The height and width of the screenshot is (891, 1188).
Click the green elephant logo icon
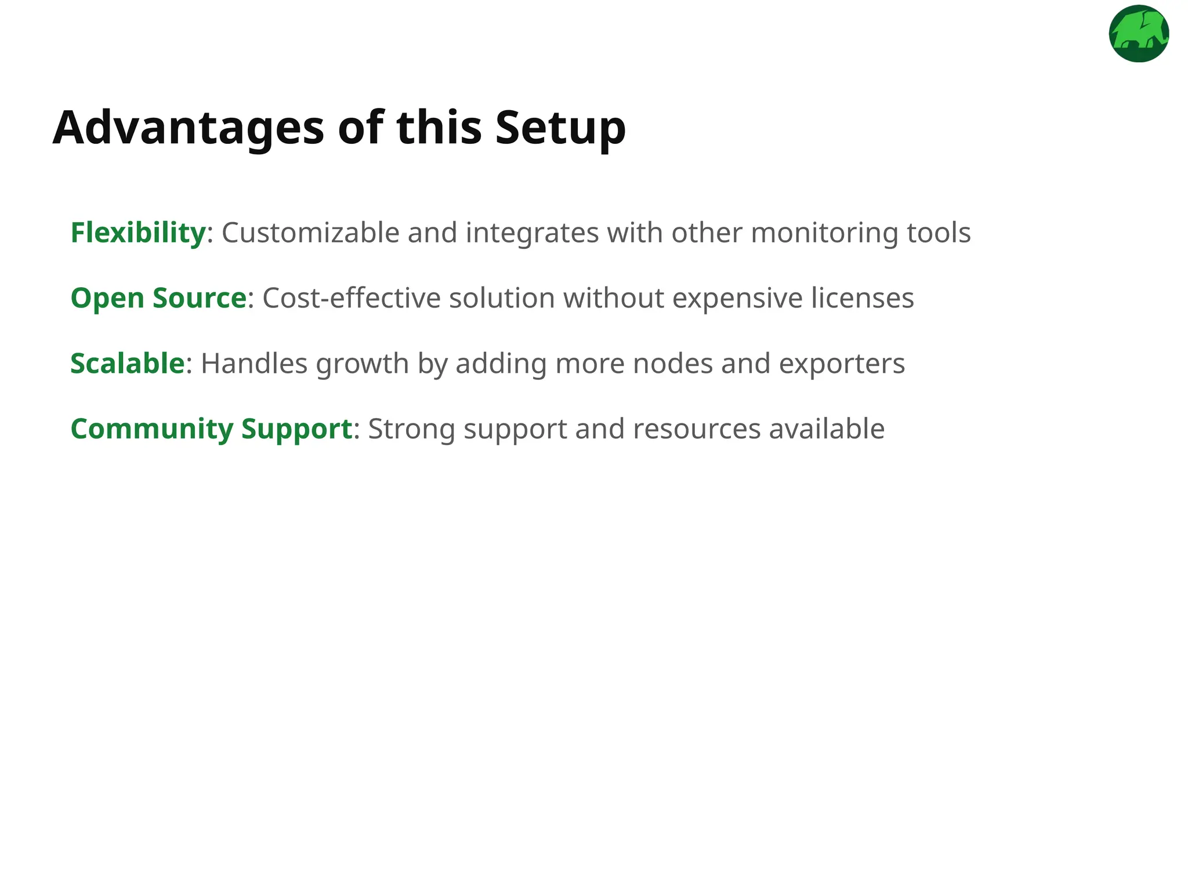1139,34
